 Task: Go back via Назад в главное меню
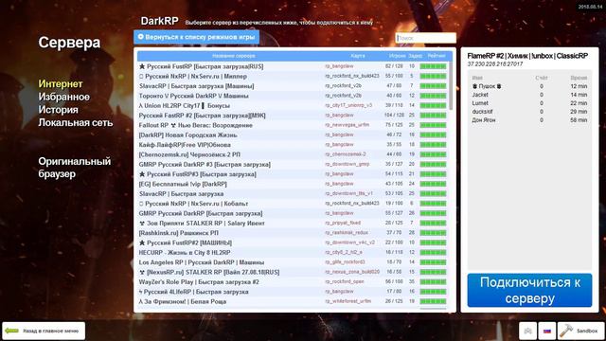[x=44, y=331]
